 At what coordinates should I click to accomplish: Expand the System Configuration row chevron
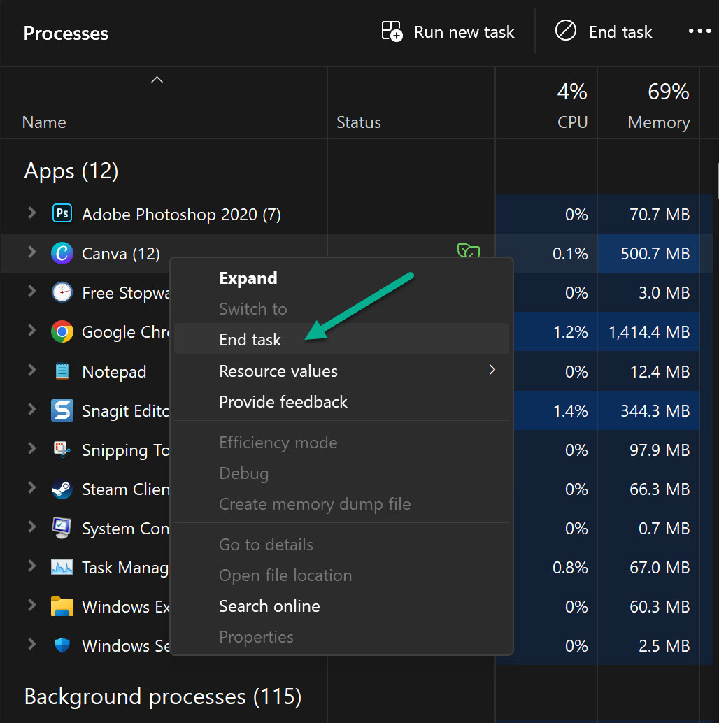click(31, 527)
